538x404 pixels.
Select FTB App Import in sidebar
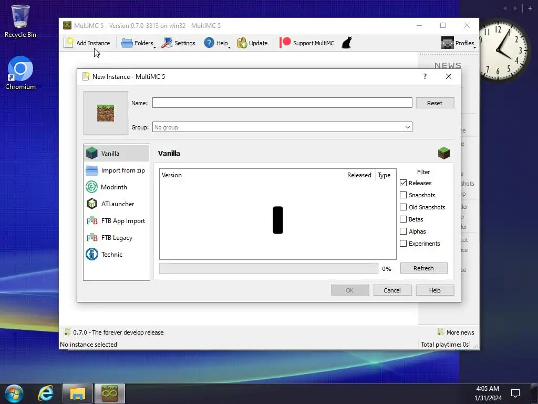click(x=116, y=221)
